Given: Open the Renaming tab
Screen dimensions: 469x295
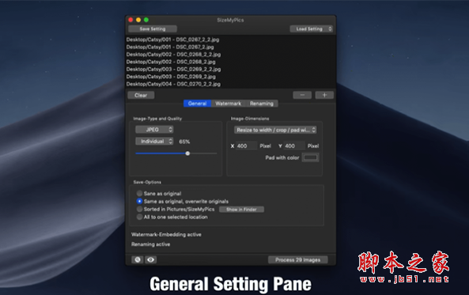Looking at the screenshot, I should click(x=262, y=104).
